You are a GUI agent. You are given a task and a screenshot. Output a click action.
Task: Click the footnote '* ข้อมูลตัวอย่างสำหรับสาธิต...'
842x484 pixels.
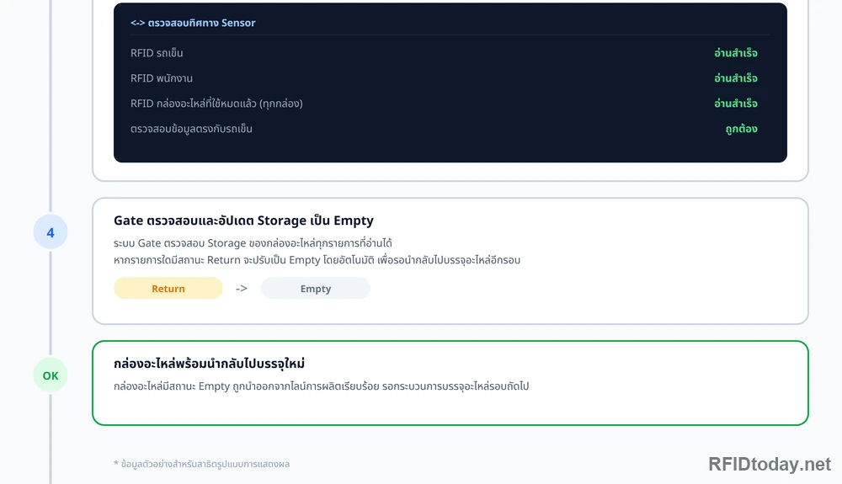tap(201, 464)
